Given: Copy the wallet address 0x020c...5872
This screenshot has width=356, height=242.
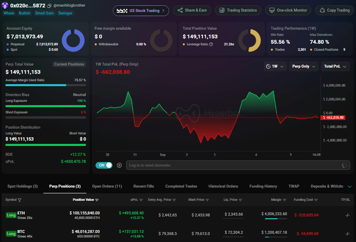Looking at the screenshot, I should [49, 6].
